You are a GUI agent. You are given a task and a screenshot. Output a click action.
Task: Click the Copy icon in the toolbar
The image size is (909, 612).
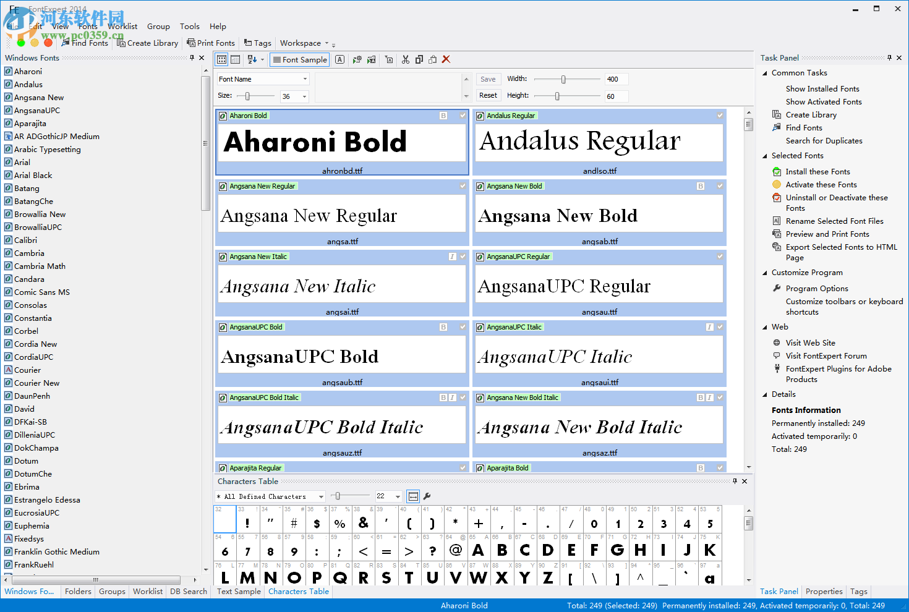click(419, 59)
